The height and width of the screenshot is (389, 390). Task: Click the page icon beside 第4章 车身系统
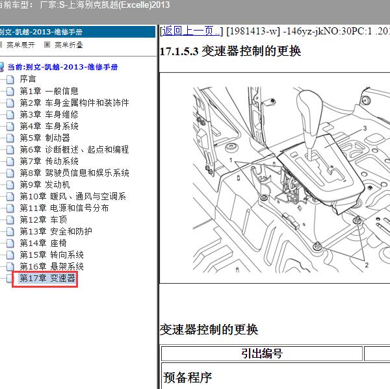[x=10, y=126]
